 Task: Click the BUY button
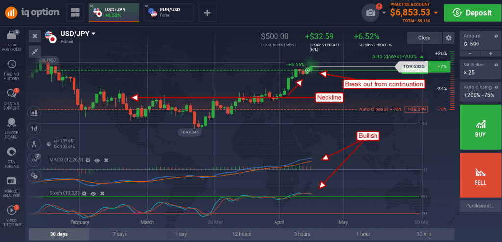480,127
